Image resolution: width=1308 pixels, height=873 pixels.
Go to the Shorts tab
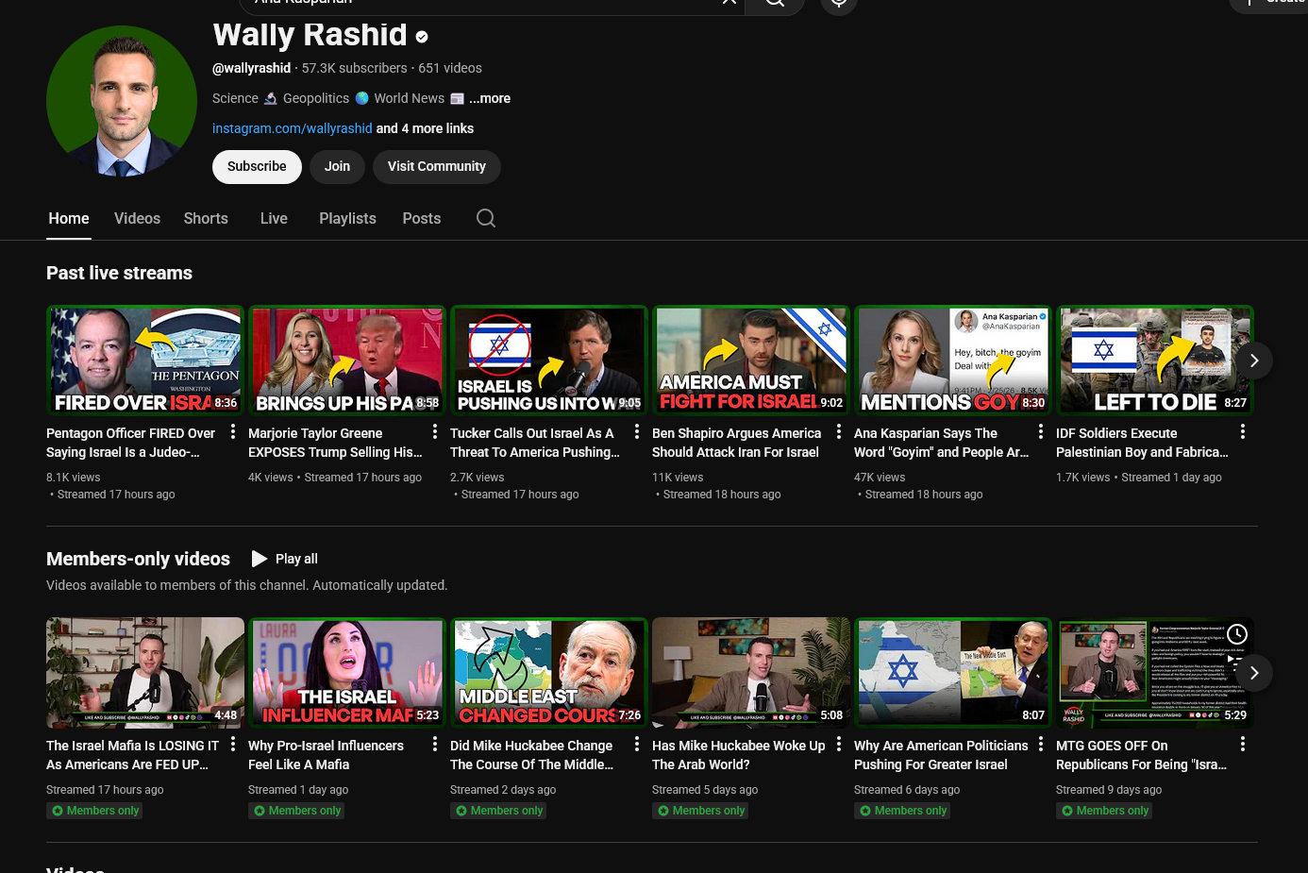point(206,218)
